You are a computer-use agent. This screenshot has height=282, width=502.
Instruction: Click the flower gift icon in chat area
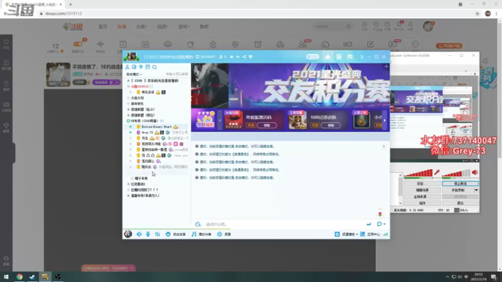click(x=380, y=213)
